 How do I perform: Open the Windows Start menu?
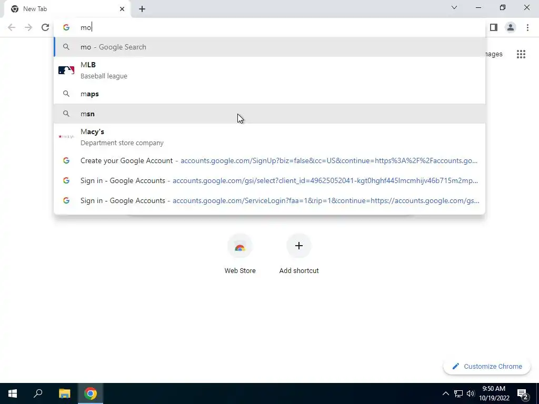[13, 393]
